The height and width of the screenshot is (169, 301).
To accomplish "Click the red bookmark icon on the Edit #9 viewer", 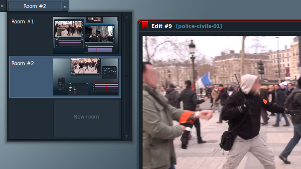I will tap(145, 25).
